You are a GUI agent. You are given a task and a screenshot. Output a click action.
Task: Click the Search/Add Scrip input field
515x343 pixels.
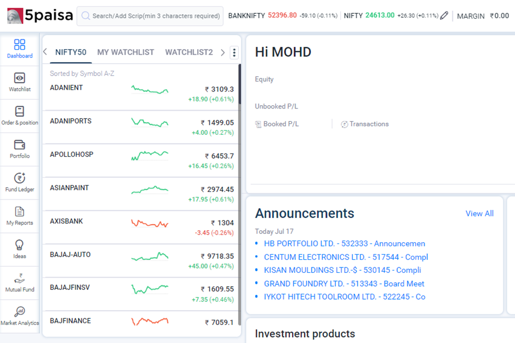tap(150, 16)
